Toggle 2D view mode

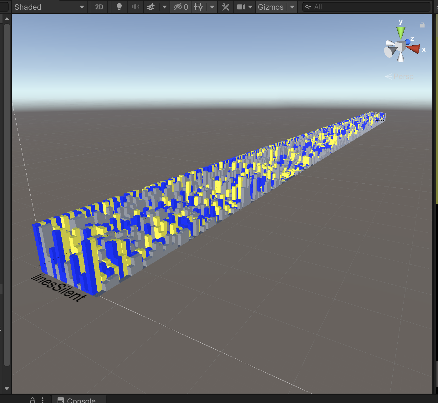99,7
